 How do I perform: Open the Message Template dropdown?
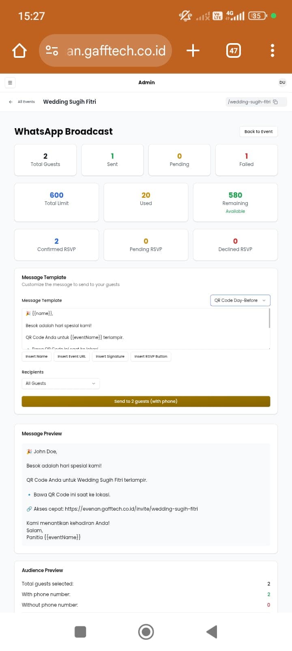coord(240,300)
